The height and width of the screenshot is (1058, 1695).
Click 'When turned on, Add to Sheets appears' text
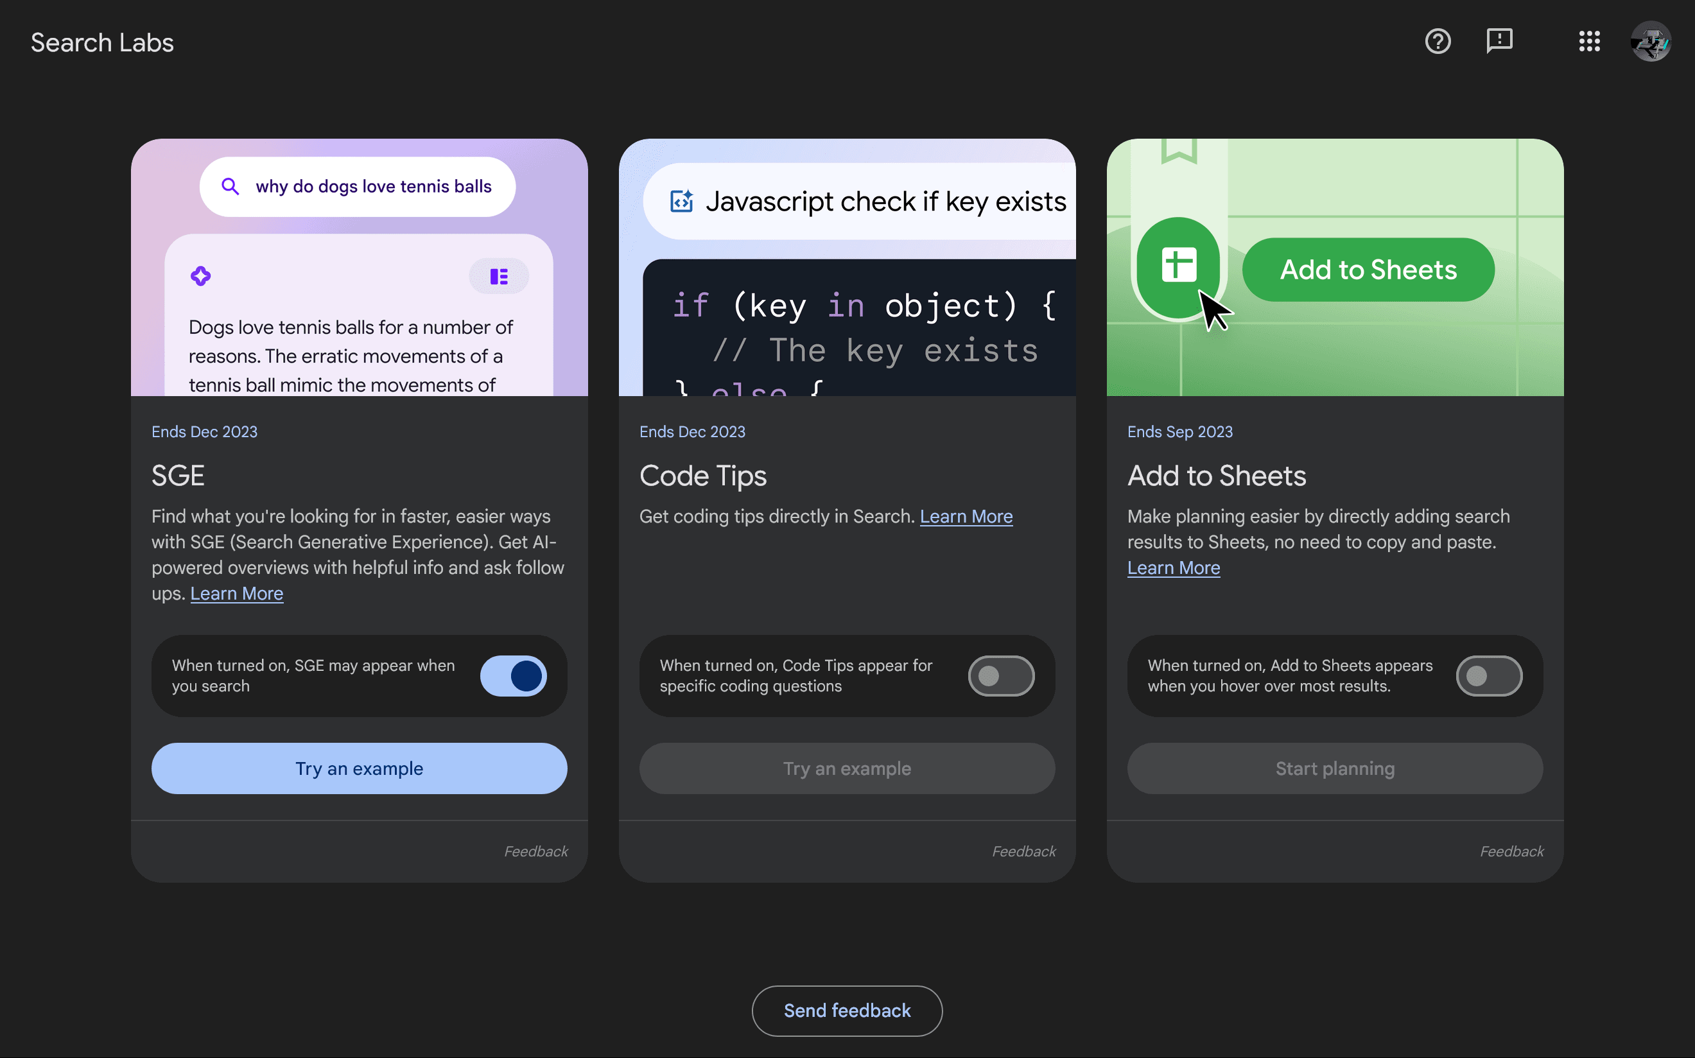pos(1290,676)
